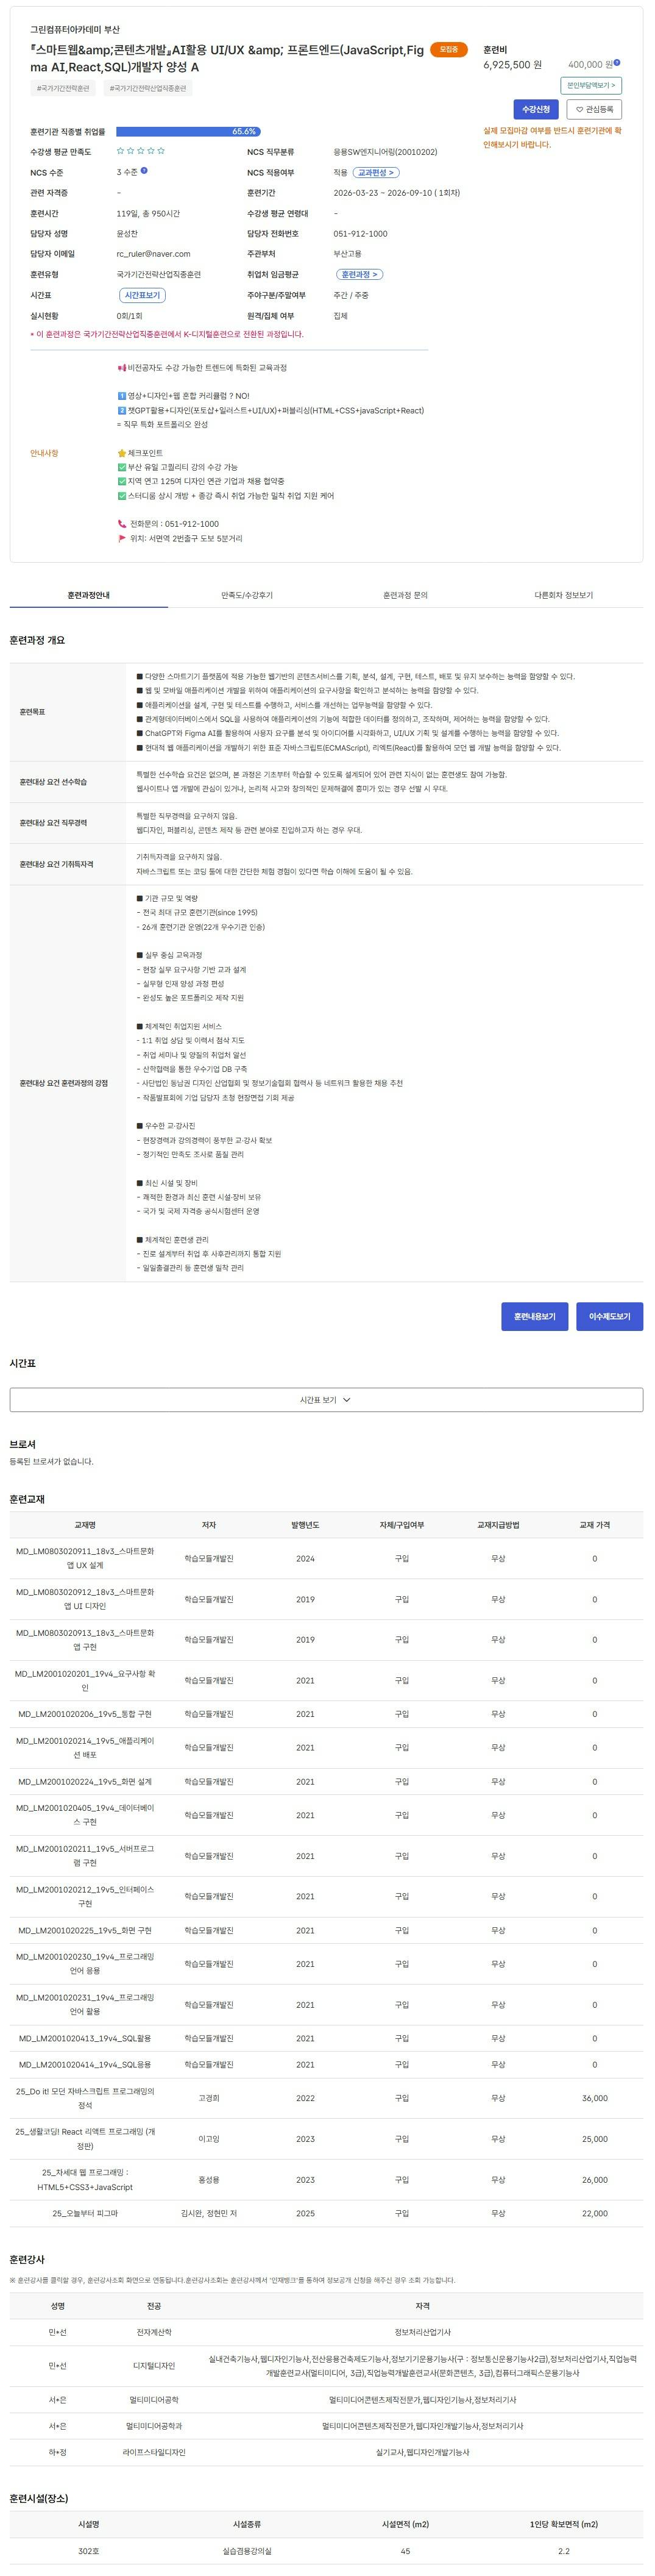Select the #국가기간전략산업직종훈련 tag
Viewport: 655px width, 2576px height.
[147, 88]
